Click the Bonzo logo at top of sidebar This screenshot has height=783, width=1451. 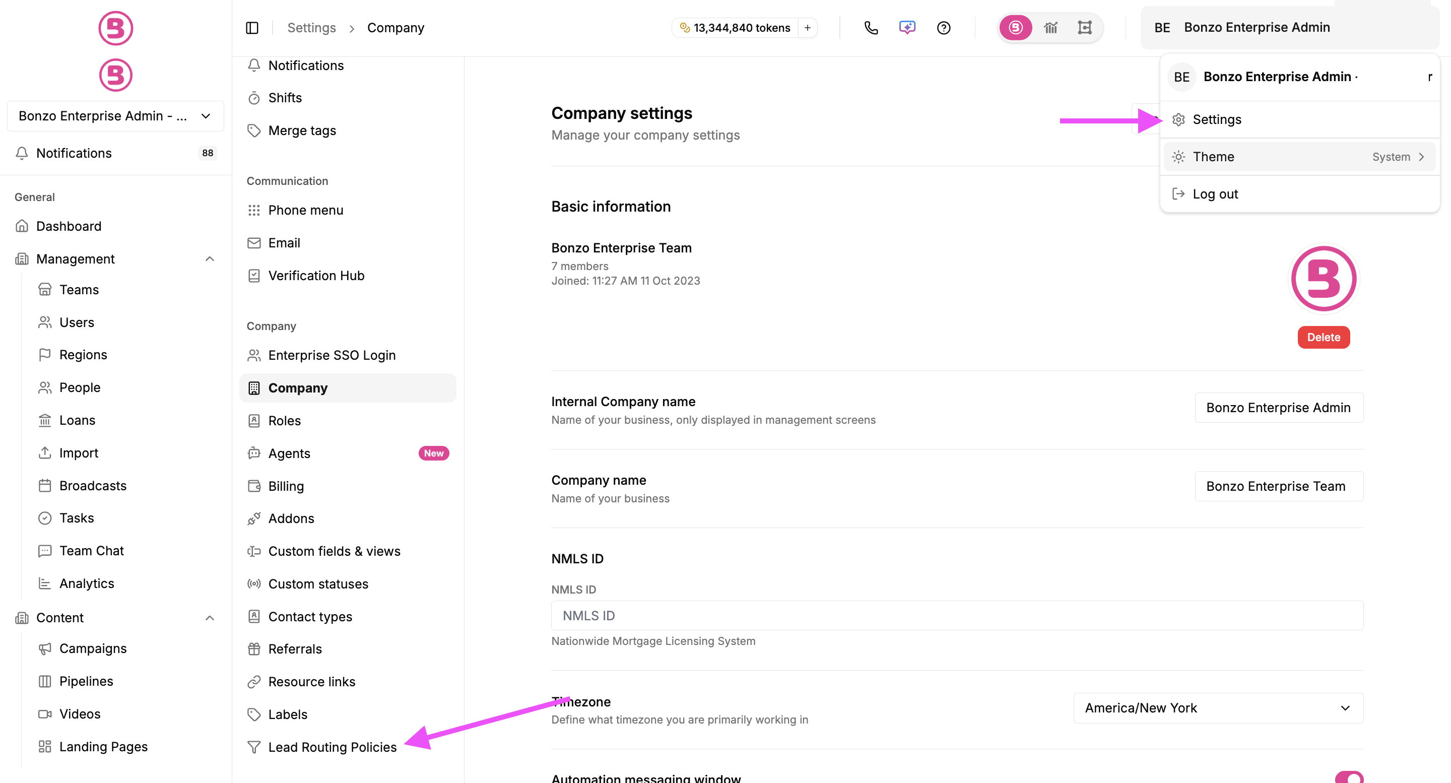tap(115, 28)
